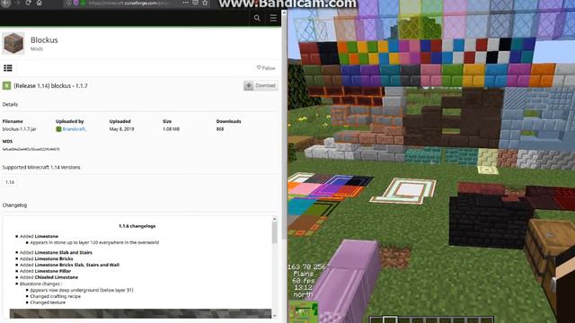The image size is (575, 323).
Task: Click the Brandcraft green avatar icon
Action: click(x=58, y=129)
